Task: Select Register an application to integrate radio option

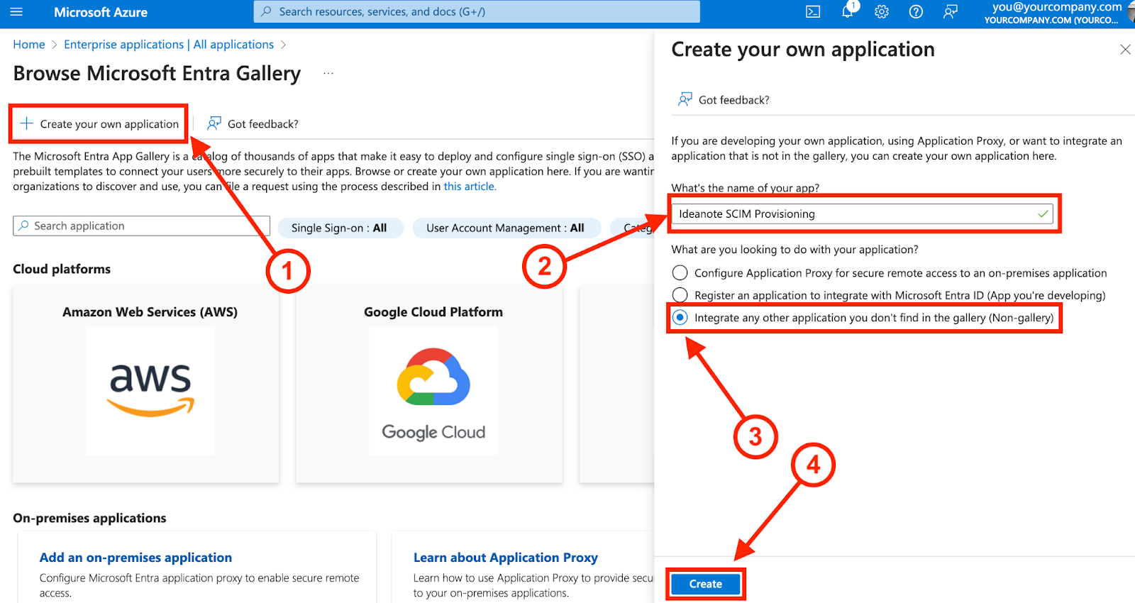Action: tap(680, 294)
